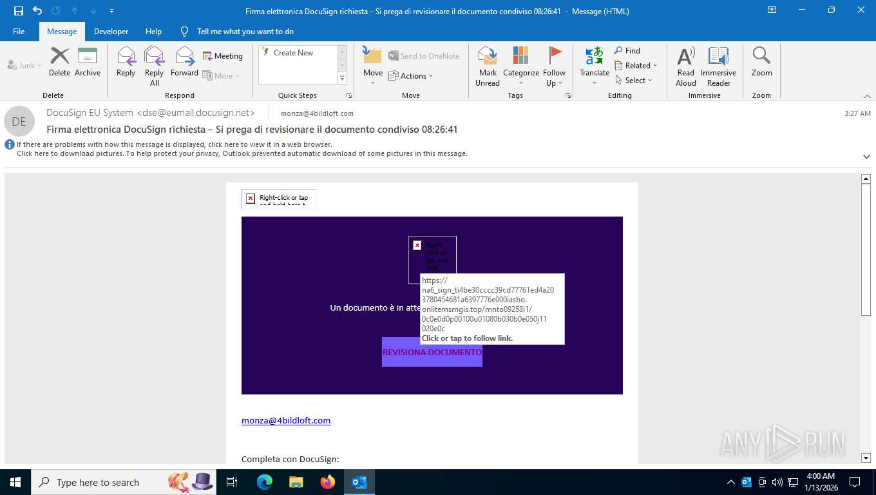Show hidden tray icons
This screenshot has height=495, width=876.
731,482
